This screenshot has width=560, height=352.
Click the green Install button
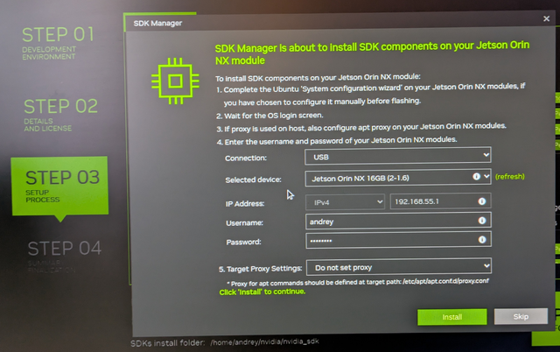(x=451, y=317)
